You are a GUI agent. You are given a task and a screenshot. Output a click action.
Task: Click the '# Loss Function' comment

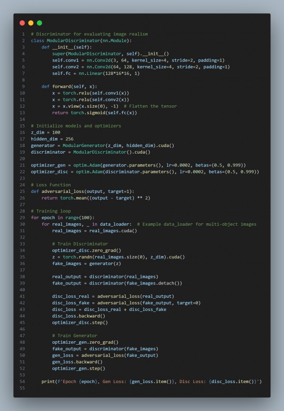(51, 185)
